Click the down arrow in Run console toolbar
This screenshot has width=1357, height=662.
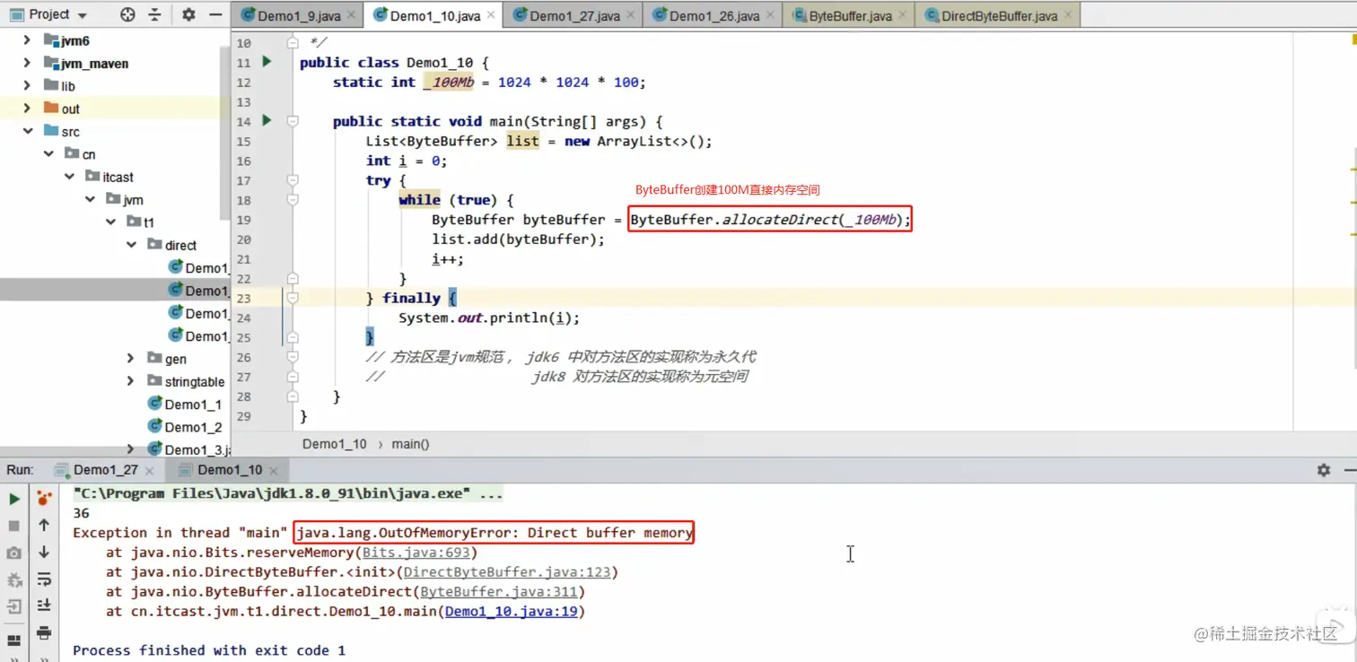(44, 553)
